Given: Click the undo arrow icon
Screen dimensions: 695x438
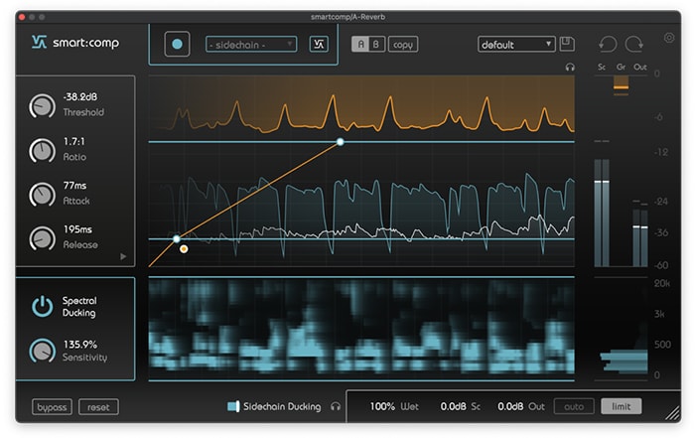Looking at the screenshot, I should pyautogui.click(x=607, y=45).
